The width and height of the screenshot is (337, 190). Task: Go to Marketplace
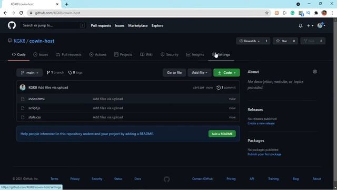[x=138, y=26]
